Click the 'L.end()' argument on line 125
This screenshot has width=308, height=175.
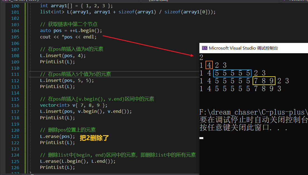(x=101, y=161)
